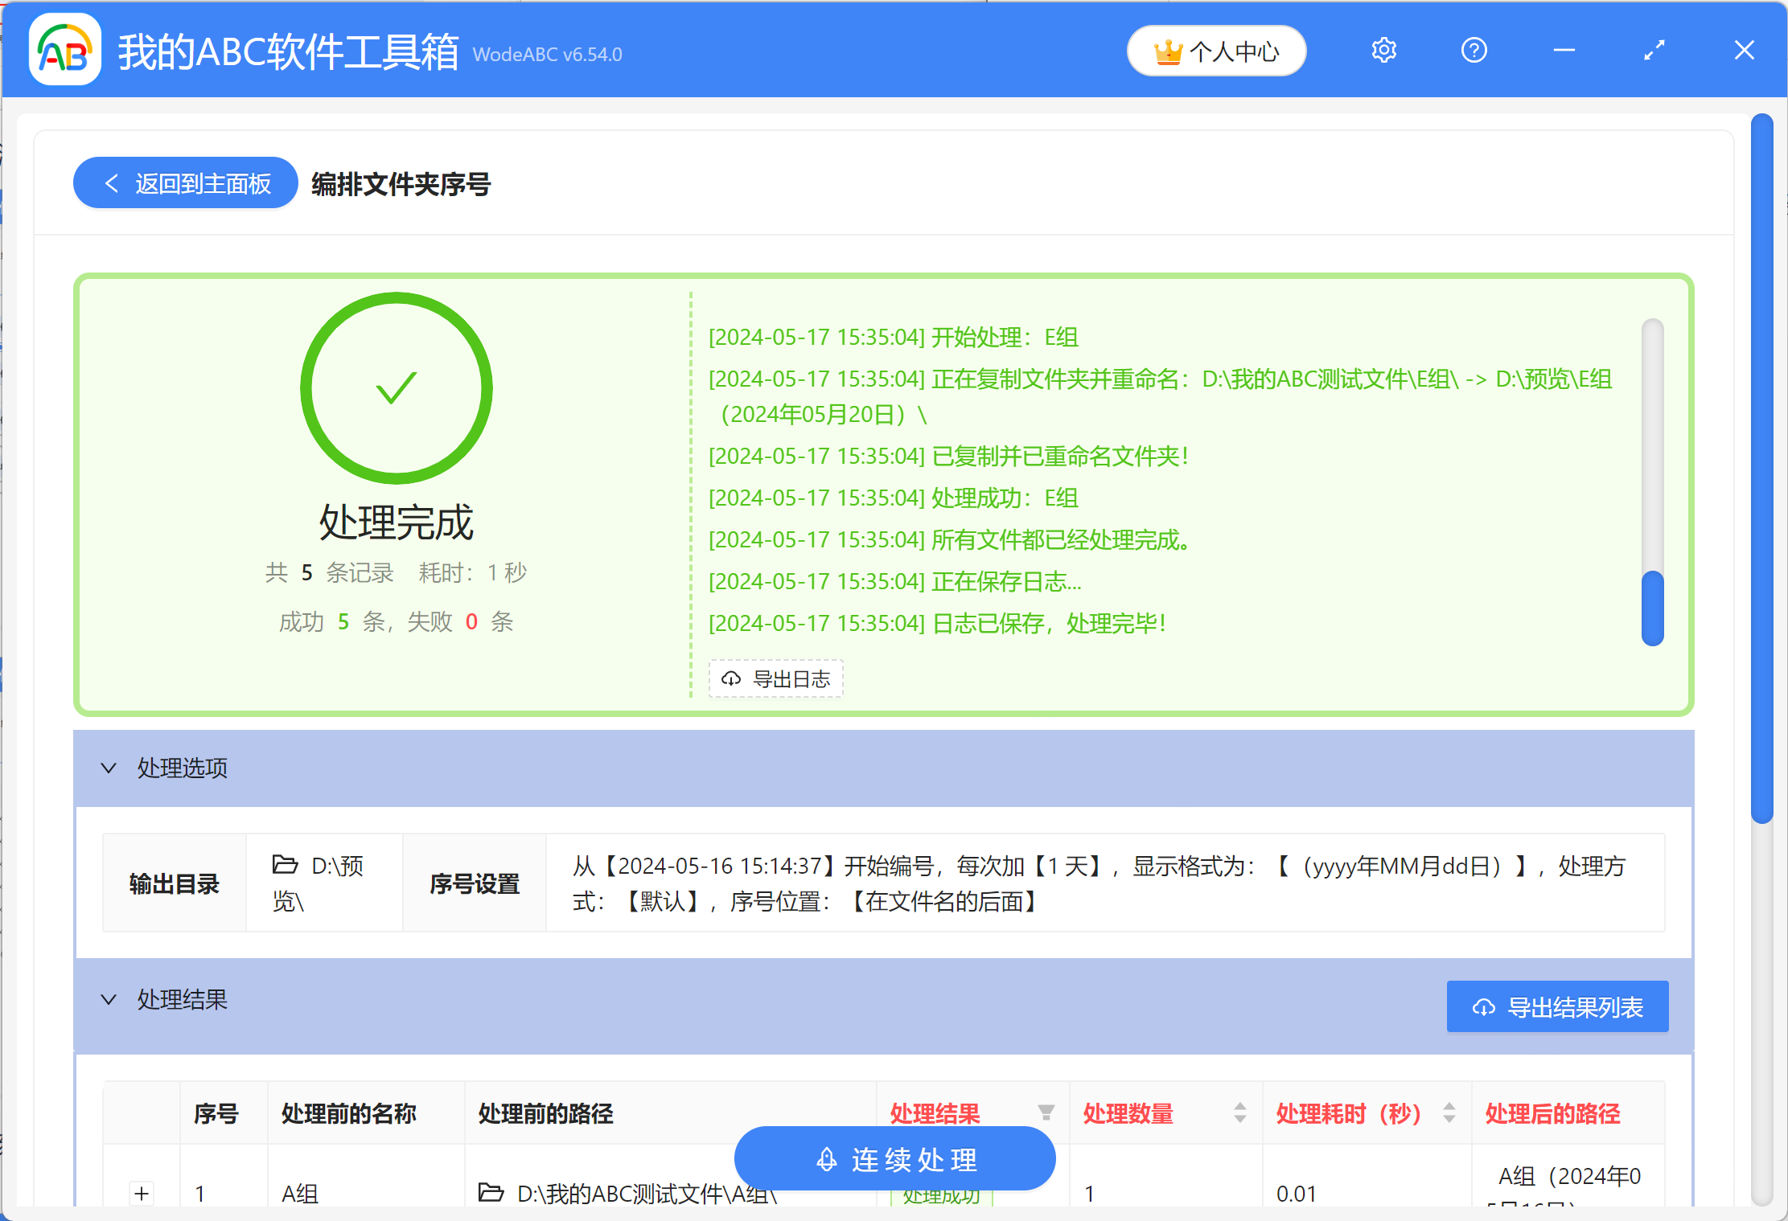Click the 导出日志 button
Screen dimensions: 1788x1221
pyautogui.click(x=775, y=678)
